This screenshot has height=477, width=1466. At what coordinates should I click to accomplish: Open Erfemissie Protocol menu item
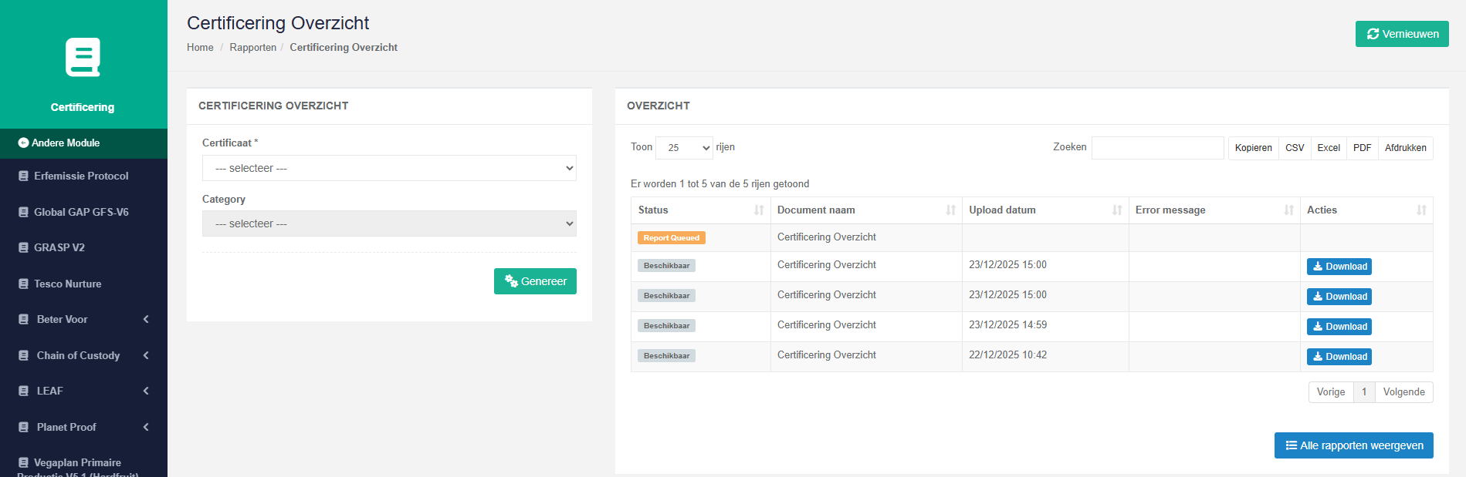(83, 176)
